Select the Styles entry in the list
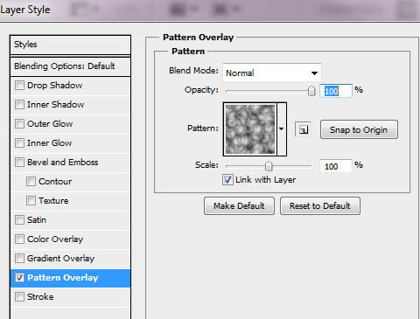420x319 pixels. 70,45
